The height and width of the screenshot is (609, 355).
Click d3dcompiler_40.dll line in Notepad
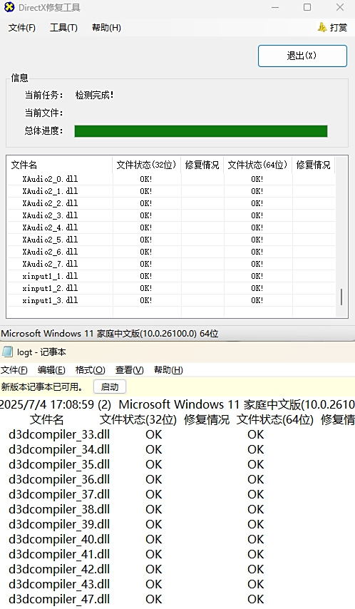tap(59, 540)
